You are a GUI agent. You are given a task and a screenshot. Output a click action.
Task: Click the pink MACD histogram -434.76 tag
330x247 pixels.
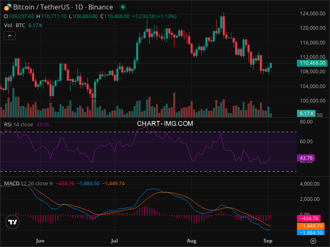tap(311, 219)
